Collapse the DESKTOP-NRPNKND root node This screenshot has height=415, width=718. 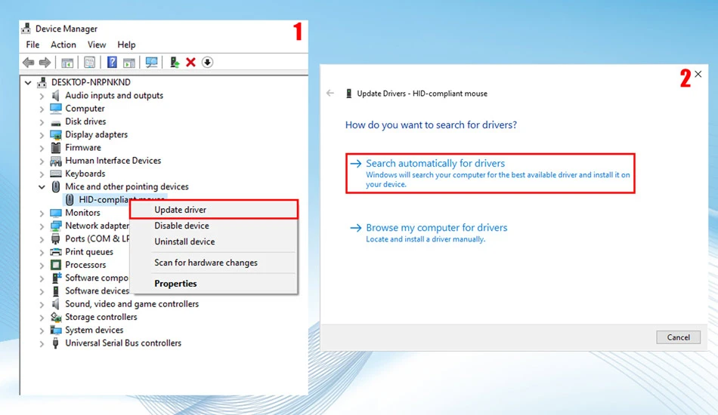[28, 83]
